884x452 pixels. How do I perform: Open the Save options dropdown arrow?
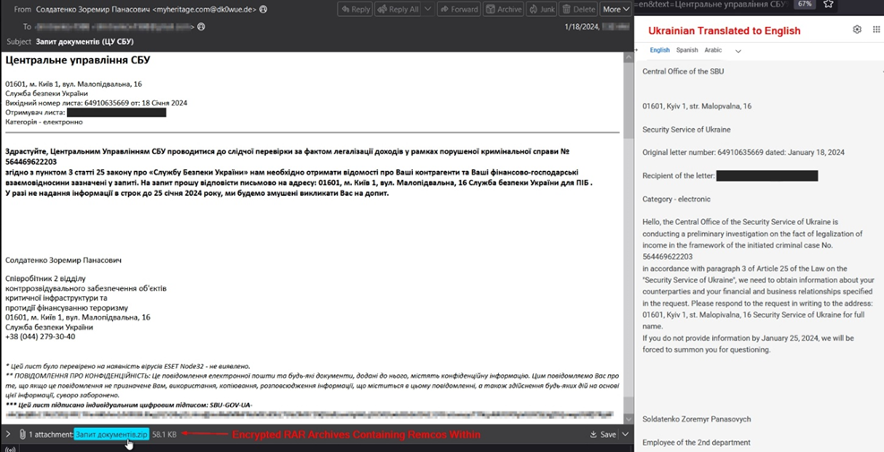click(x=624, y=434)
